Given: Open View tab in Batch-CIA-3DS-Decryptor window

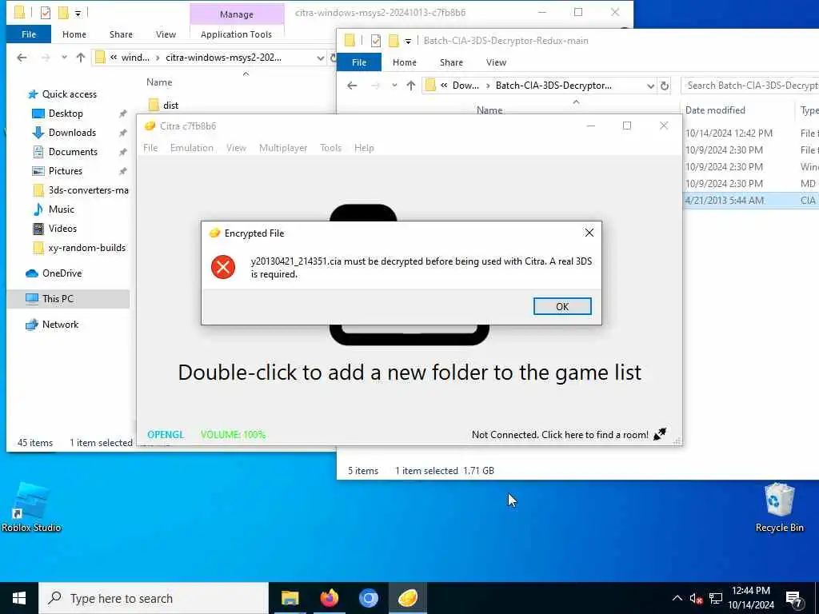Looking at the screenshot, I should tap(496, 62).
